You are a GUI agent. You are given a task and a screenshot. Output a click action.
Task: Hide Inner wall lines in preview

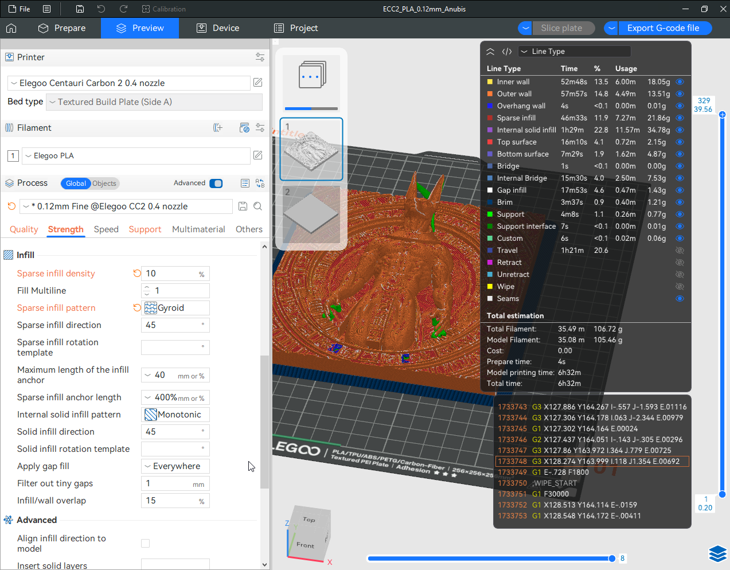tap(680, 82)
